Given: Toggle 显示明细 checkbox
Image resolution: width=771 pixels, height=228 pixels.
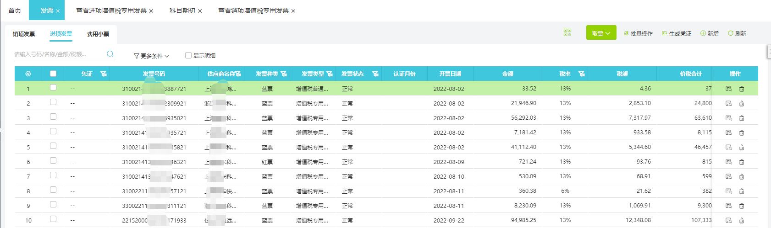Looking at the screenshot, I should tap(188, 55).
